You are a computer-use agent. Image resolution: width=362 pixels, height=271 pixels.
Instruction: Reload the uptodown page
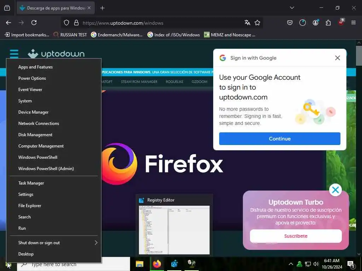[34, 23]
